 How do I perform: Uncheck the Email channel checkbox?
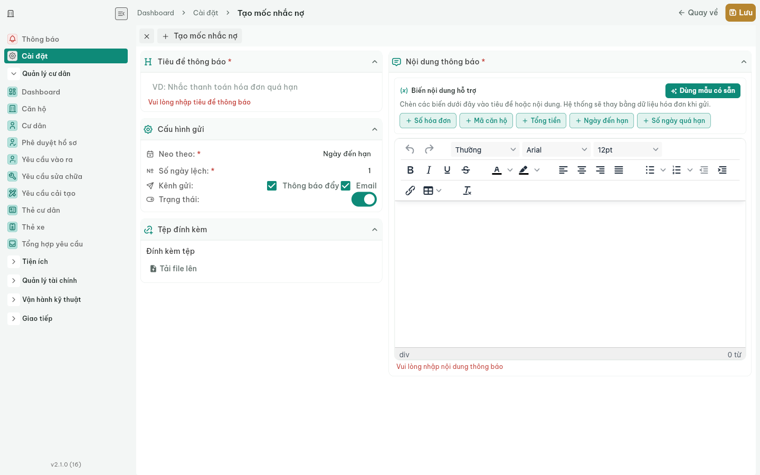tap(346, 186)
